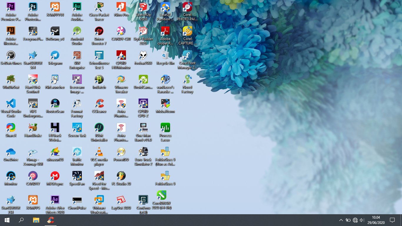Click Format Factory desktop icon
Viewport: 402px width, 226px height.
click(77, 108)
